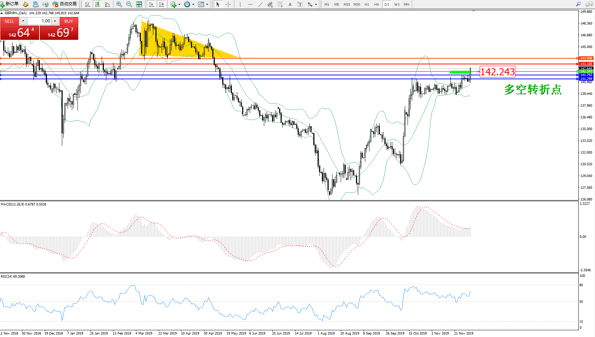Viewport: 595px width, 337px height.
Task: Select the yellow triangle shape on chart
Action: [x=167, y=43]
